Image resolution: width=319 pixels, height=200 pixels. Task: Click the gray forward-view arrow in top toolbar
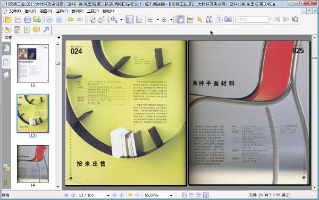pyautogui.click(x=80, y=20)
